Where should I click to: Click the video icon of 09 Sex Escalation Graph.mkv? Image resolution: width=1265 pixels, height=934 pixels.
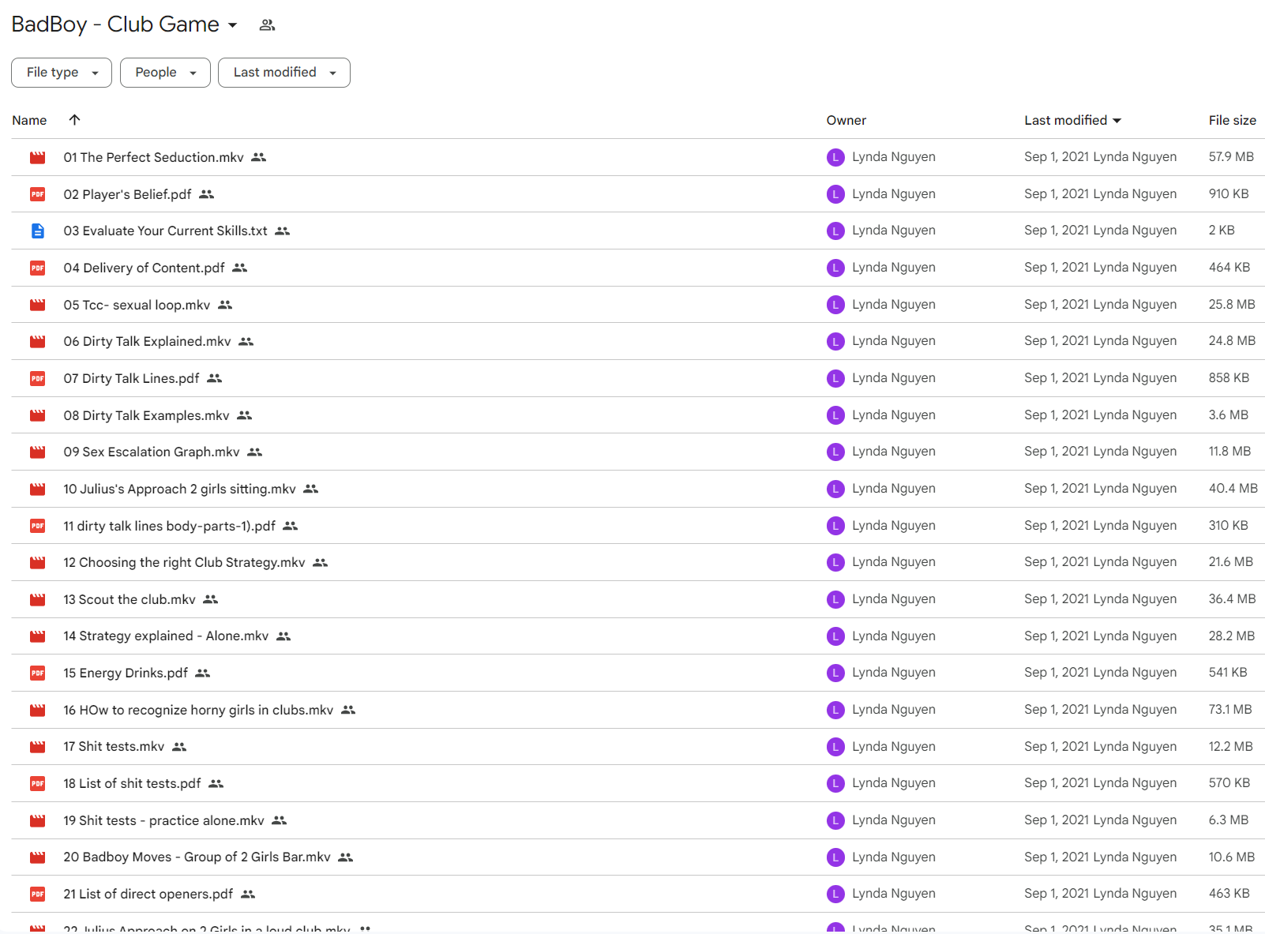pos(37,452)
